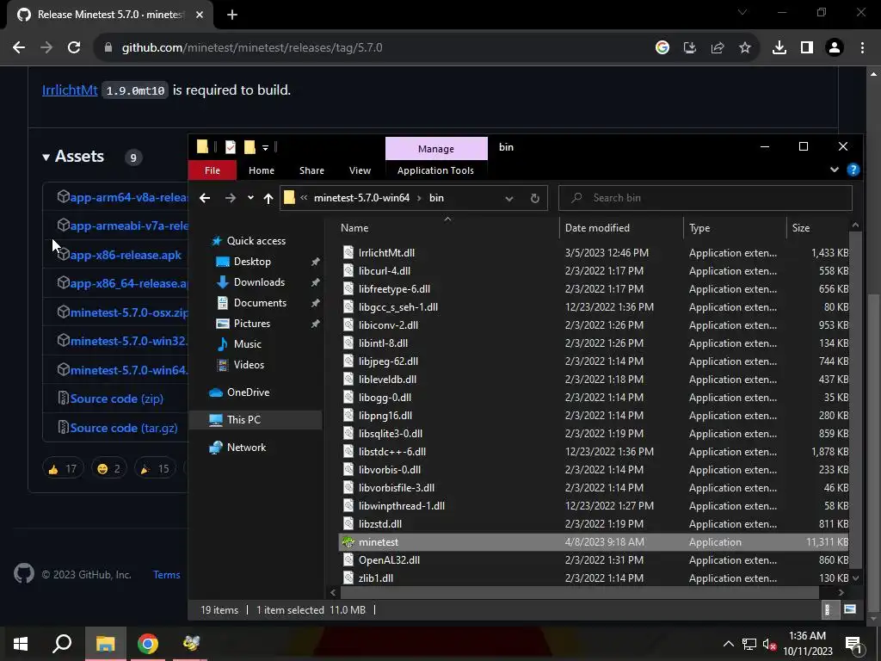
Task: Open Chrome tab search dropdown
Action: [742, 12]
